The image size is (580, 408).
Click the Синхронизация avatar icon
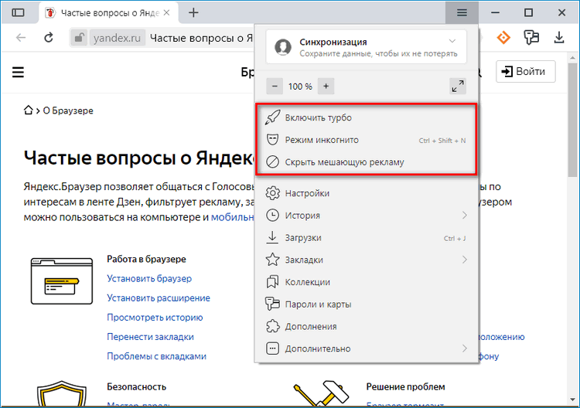pyautogui.click(x=283, y=47)
